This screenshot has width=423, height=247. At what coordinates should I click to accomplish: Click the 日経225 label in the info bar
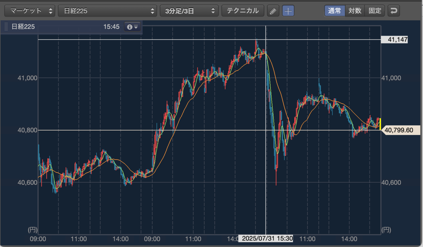coord(23,27)
